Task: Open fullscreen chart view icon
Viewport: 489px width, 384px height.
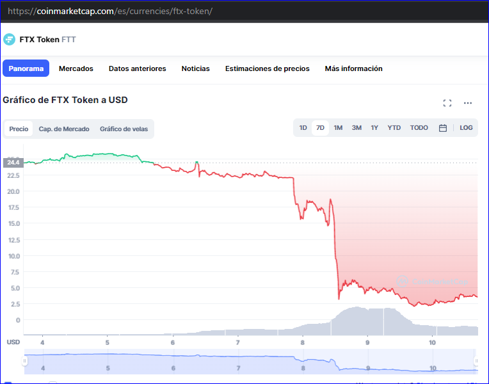Action: tap(447, 103)
